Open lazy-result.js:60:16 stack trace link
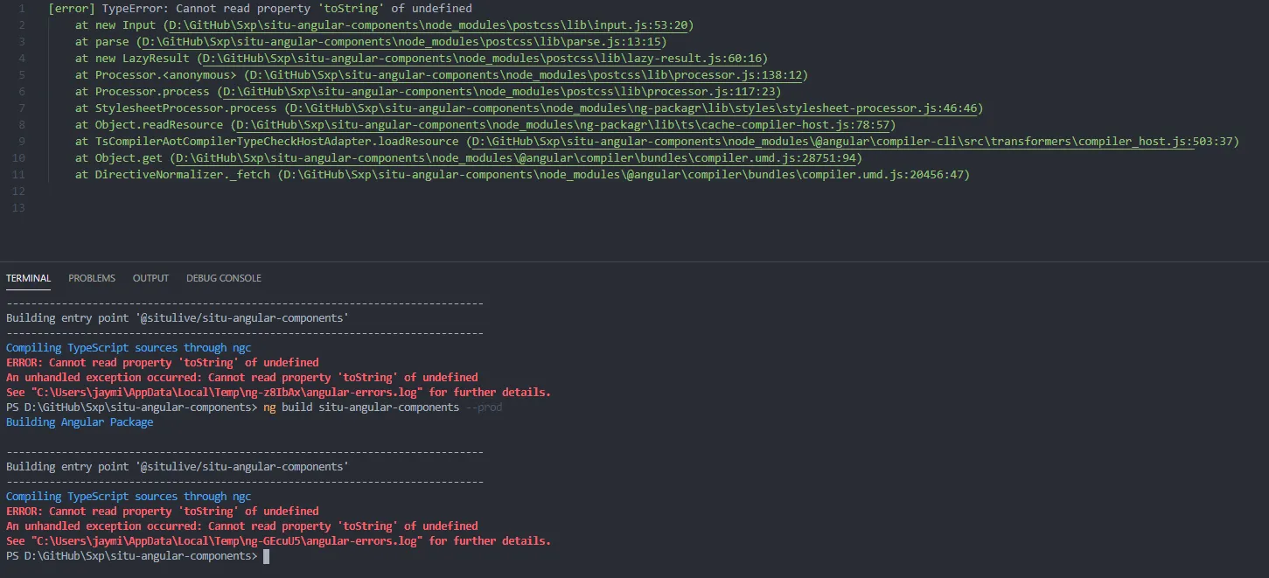 (483, 59)
